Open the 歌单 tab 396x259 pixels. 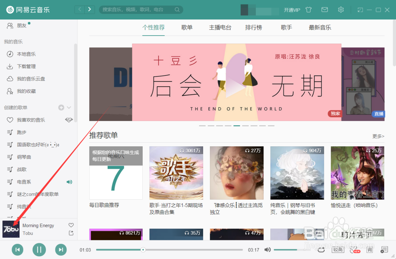click(x=187, y=28)
